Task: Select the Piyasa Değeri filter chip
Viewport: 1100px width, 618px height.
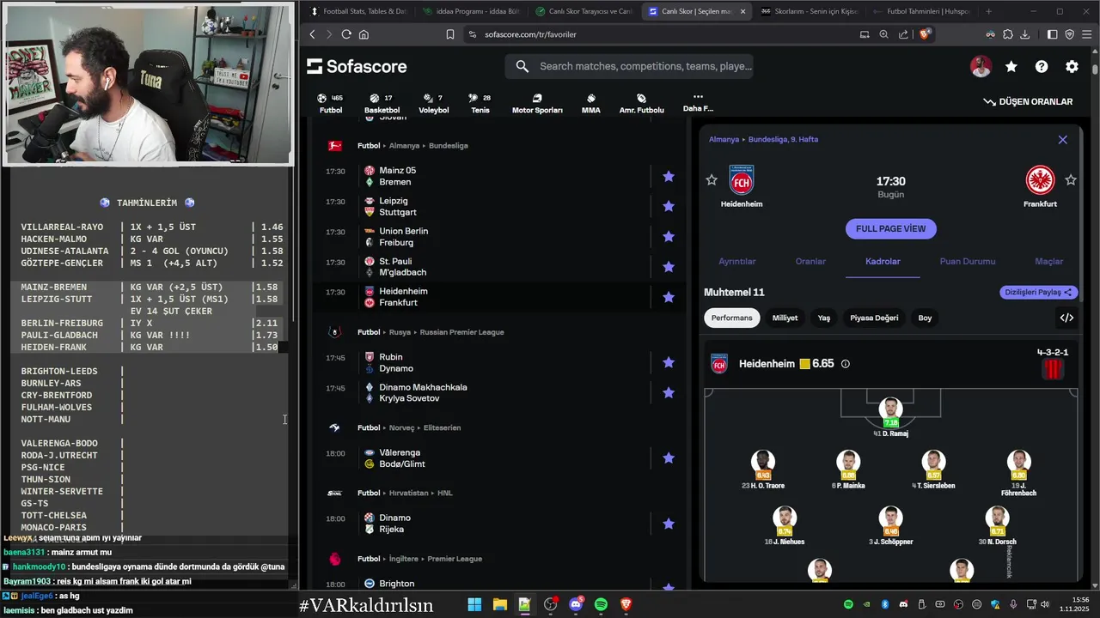Action: click(x=874, y=318)
